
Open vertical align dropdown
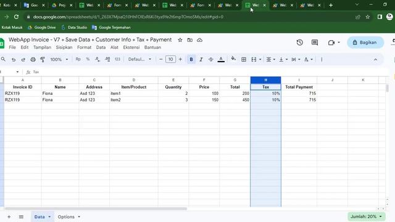coord(283,60)
